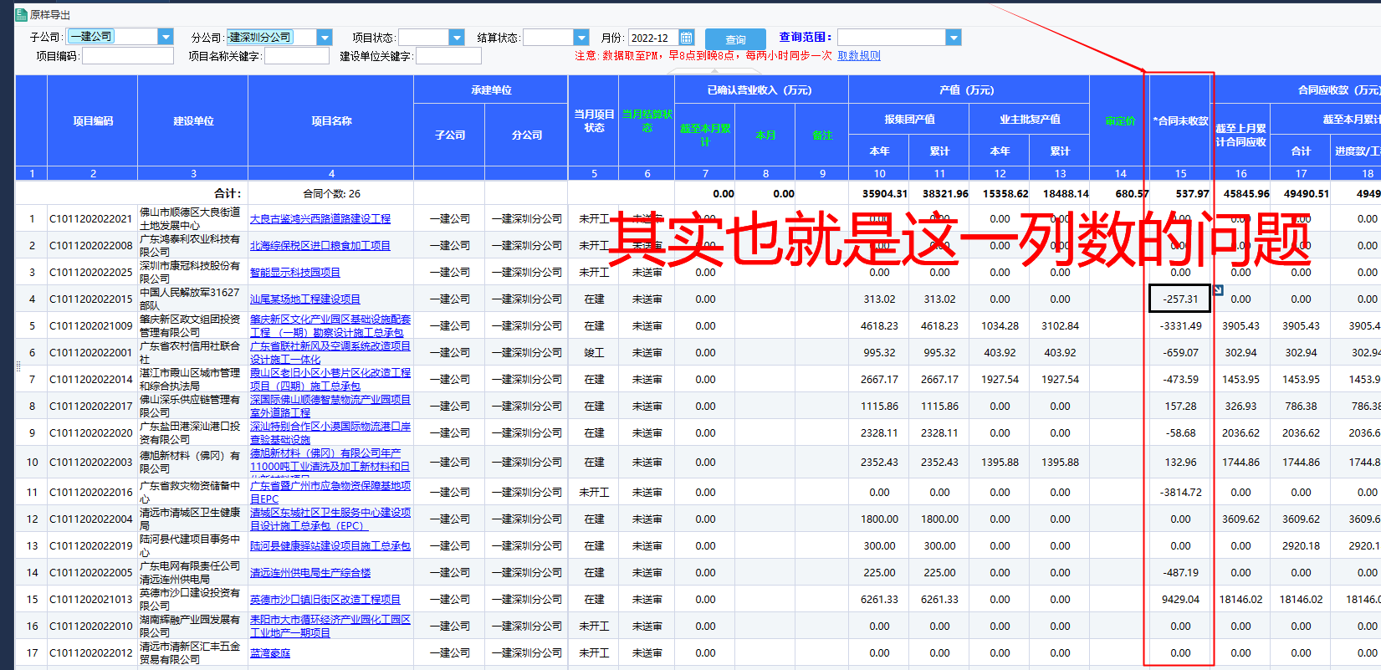Open project link 汕尾某场地工程建设项目
This screenshot has height=670, width=1381.
(305, 299)
